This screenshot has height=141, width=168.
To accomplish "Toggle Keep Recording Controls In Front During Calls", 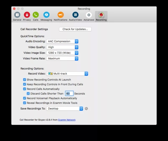I will pos(24,84).
